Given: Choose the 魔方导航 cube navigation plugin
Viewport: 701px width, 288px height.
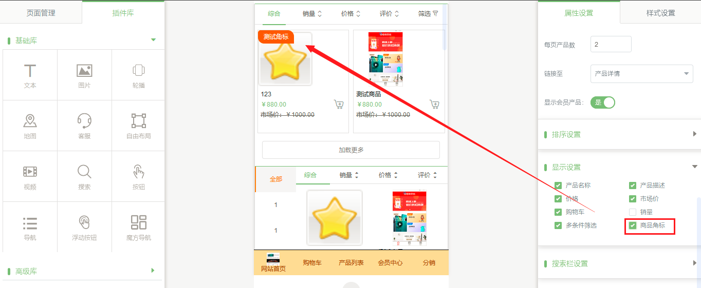Looking at the screenshot, I should (x=138, y=227).
